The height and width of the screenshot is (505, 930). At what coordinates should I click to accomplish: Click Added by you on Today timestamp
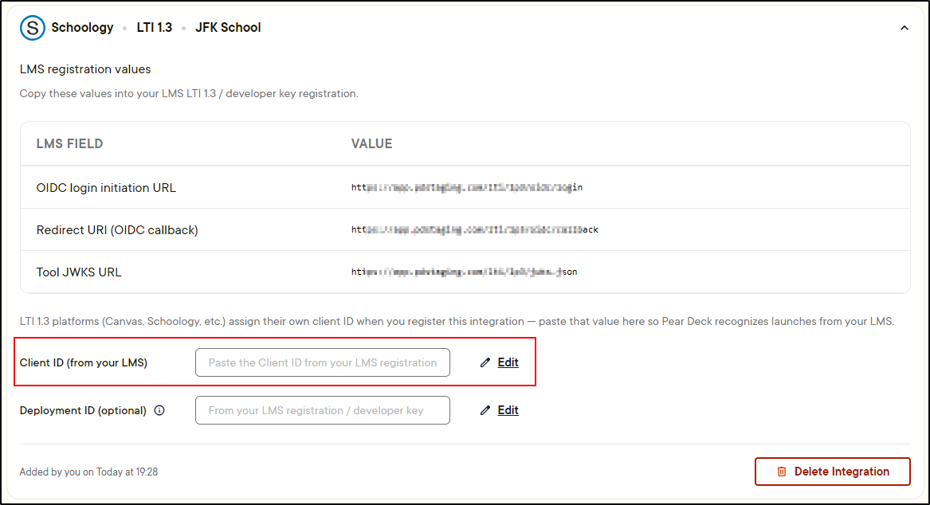pyautogui.click(x=88, y=472)
